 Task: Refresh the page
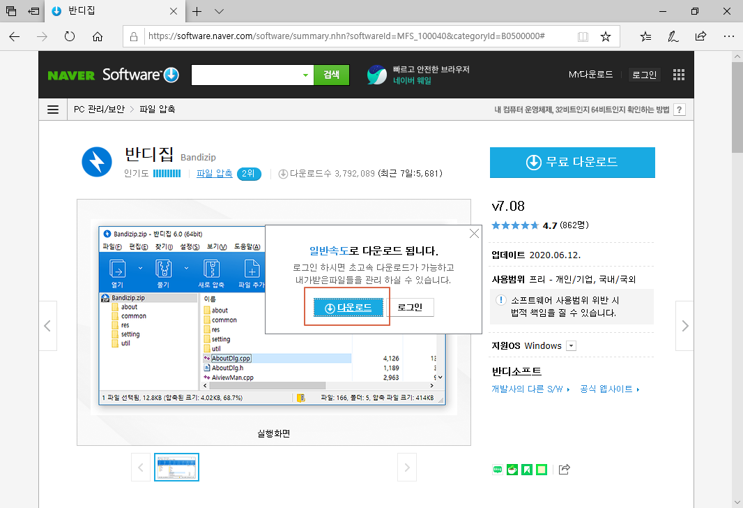[x=70, y=36]
